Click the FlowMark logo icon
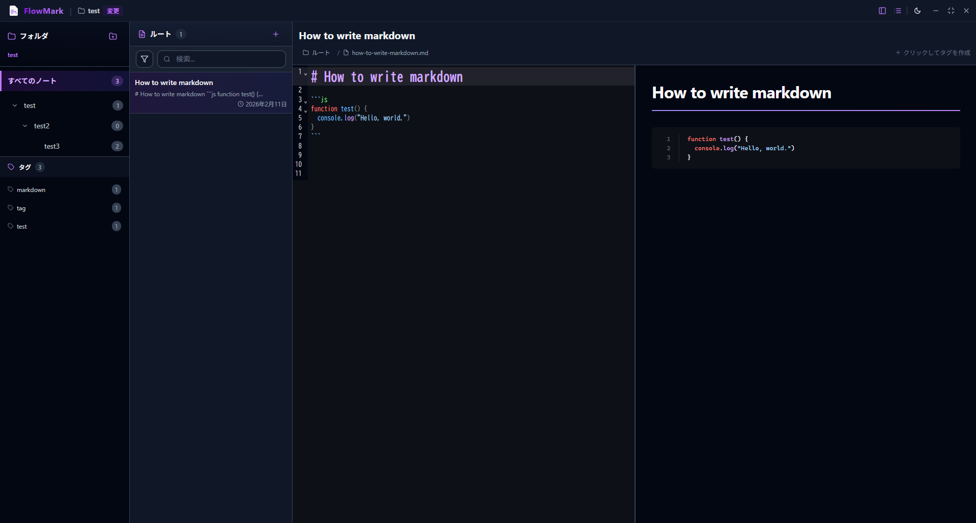The image size is (976, 523). 13,11
